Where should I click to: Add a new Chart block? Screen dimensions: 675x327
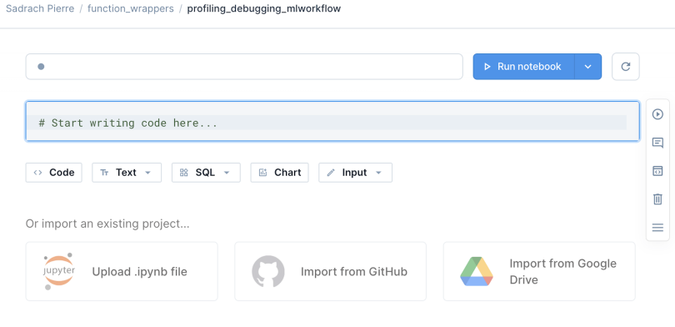point(279,173)
